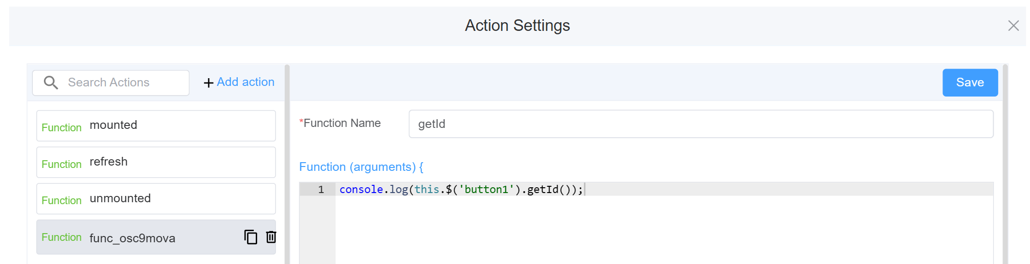Delete func_osc9mova with the trash icon
The width and height of the screenshot is (1030, 264).
point(271,237)
